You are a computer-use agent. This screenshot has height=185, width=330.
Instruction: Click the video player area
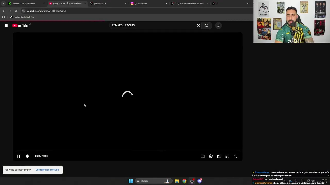pyautogui.click(x=128, y=96)
